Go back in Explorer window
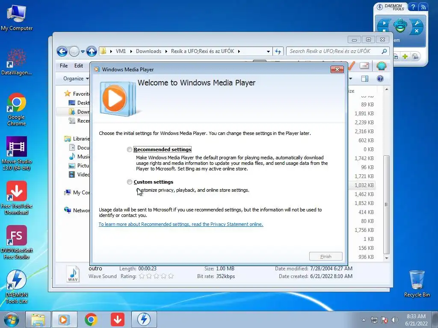Viewport: 438px width, 328px height. (62, 51)
